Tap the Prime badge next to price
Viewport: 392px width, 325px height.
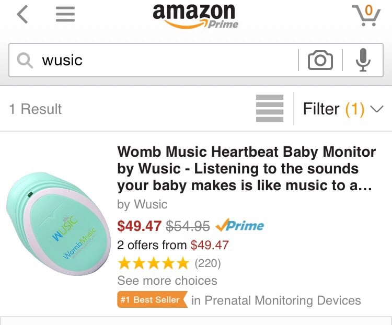pyautogui.click(x=240, y=226)
